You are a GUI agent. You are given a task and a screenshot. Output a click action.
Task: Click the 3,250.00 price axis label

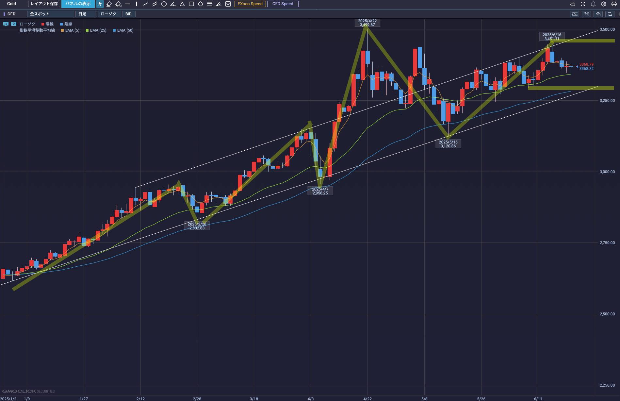click(x=607, y=101)
